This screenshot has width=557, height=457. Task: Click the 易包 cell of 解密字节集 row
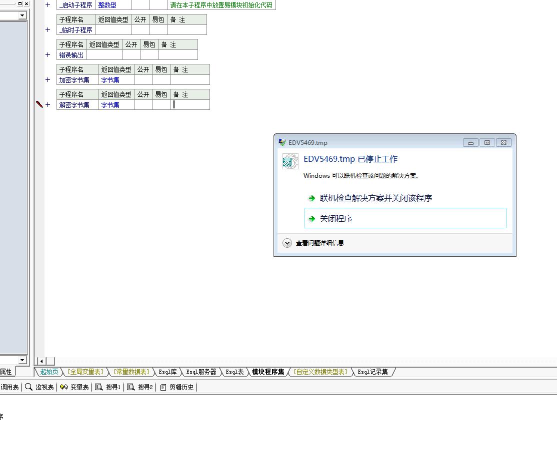click(161, 105)
